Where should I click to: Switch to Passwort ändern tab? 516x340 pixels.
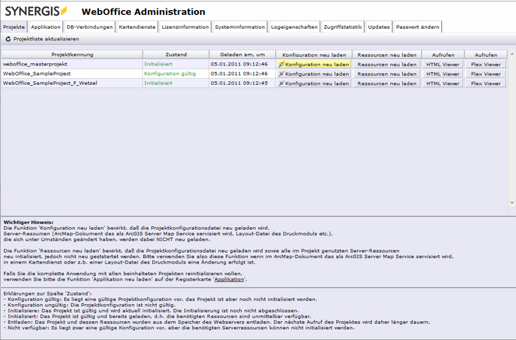418,27
